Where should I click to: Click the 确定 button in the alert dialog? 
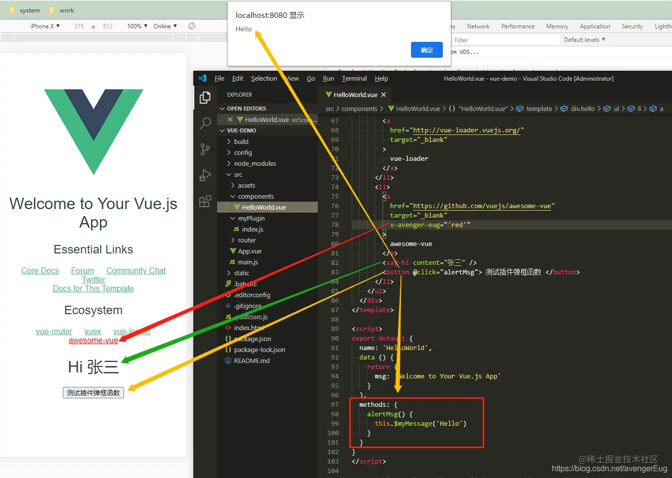pyautogui.click(x=427, y=50)
